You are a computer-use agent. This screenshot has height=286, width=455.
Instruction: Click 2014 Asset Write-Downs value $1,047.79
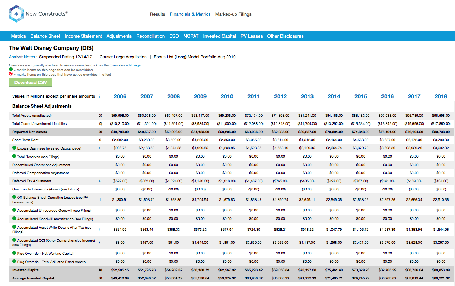point(334,229)
